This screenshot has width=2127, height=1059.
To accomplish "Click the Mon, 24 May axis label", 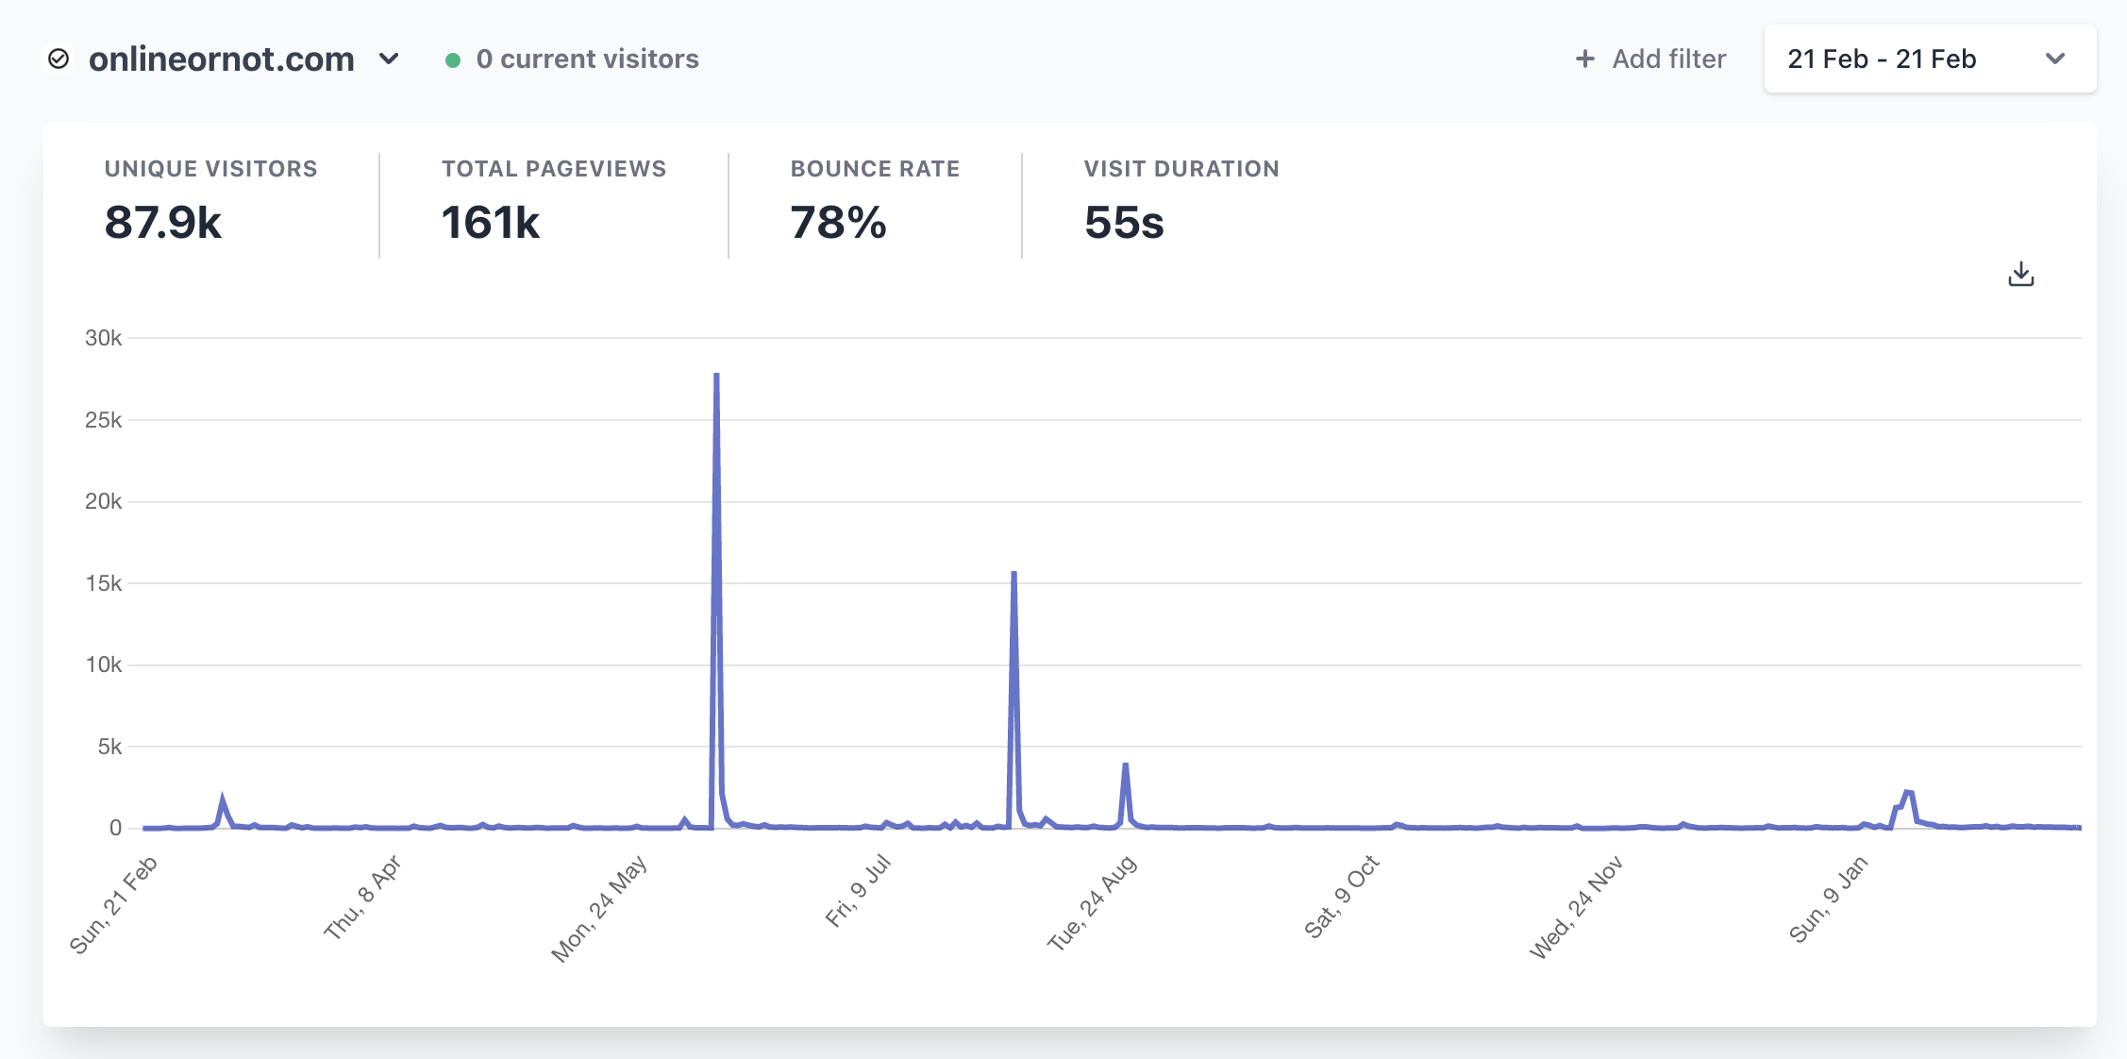I will pos(599,908).
